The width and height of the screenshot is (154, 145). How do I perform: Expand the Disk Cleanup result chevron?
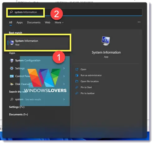click(x=64, y=84)
